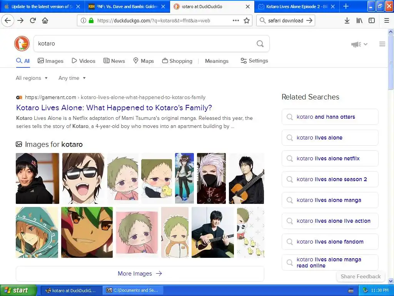
Task: Open the Windows start button
Action: (18, 291)
